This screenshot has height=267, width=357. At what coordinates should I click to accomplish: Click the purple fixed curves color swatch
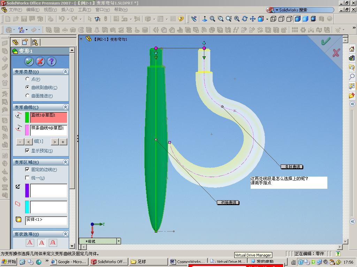click(x=27, y=191)
